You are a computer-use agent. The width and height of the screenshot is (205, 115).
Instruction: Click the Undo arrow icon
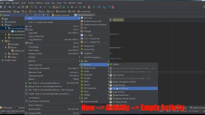tap(10, 7)
